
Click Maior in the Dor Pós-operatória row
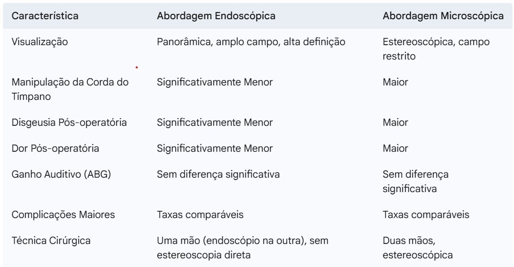395,148
